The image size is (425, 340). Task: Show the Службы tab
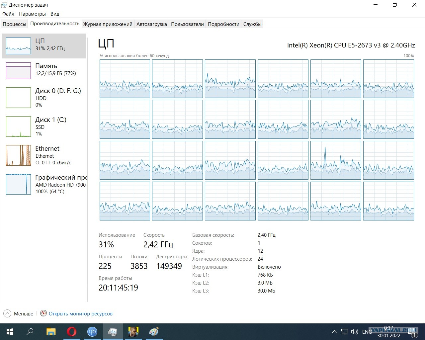252,24
